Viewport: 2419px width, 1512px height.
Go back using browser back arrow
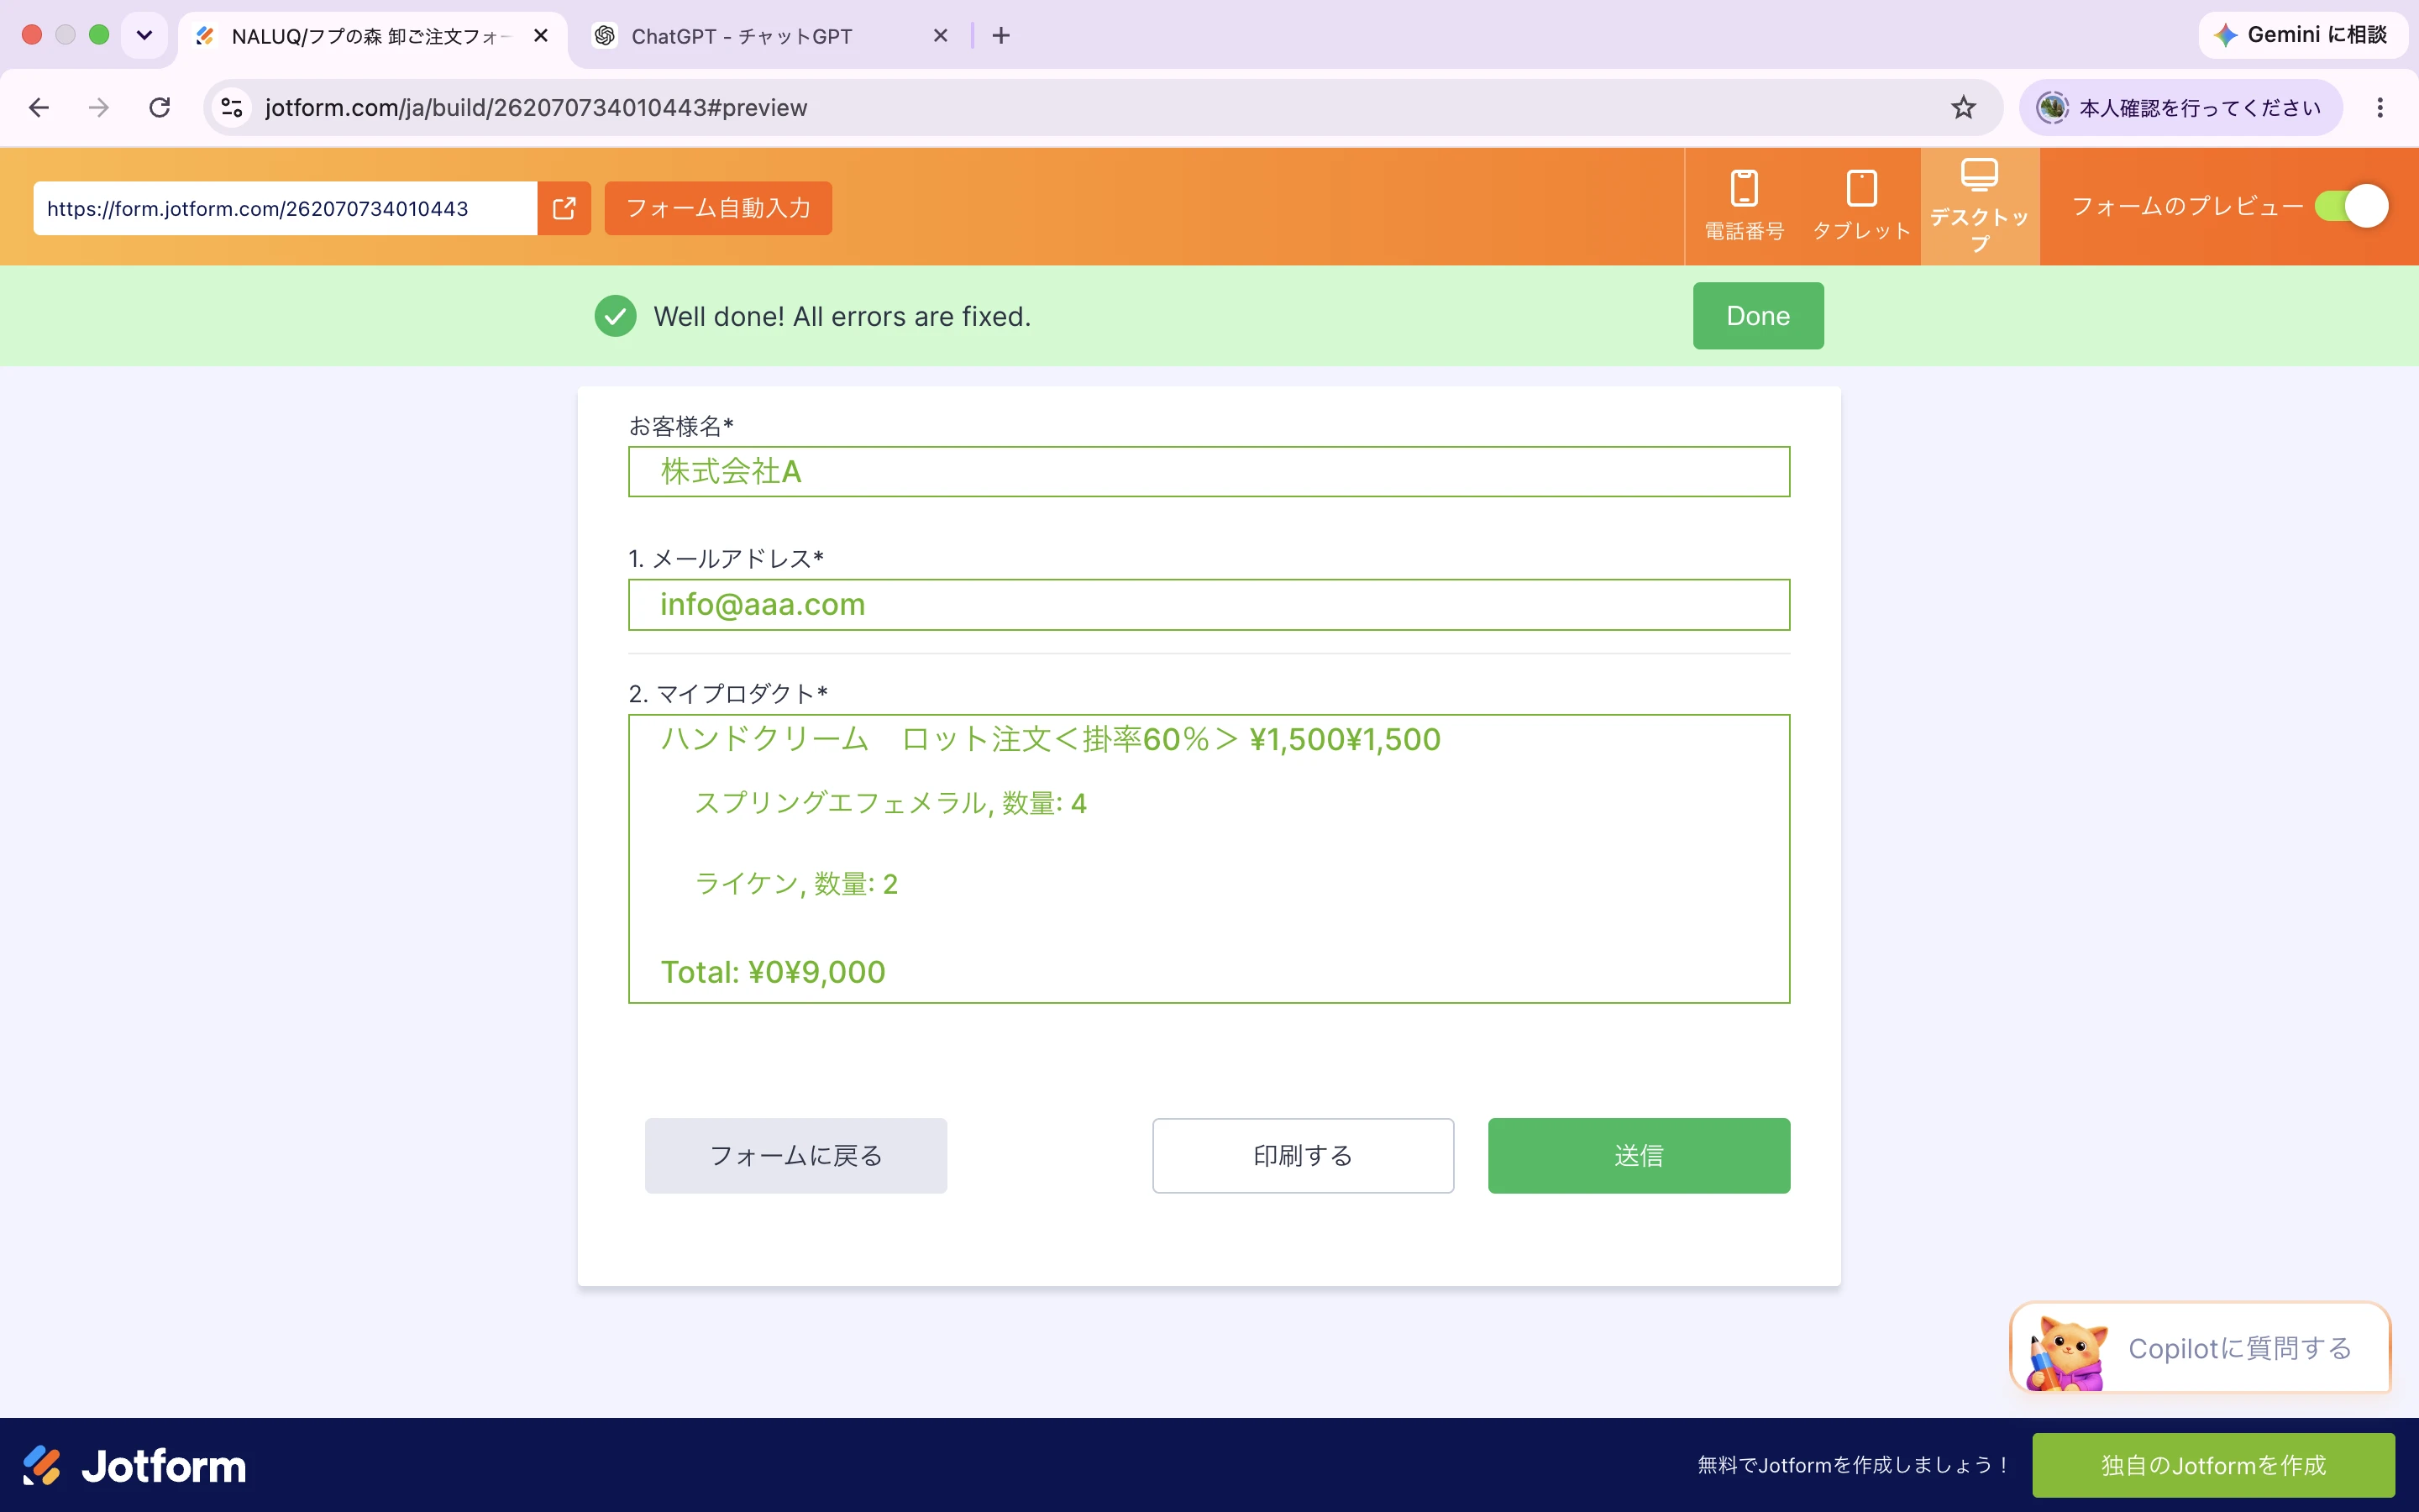point(39,107)
